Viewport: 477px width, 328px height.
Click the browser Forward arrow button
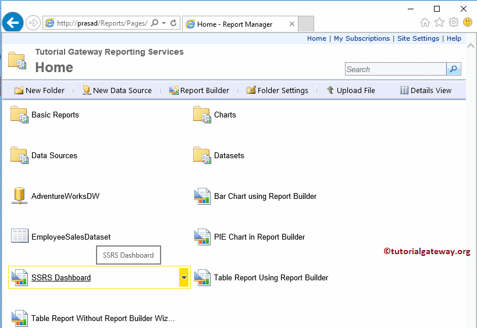pyautogui.click(x=33, y=23)
